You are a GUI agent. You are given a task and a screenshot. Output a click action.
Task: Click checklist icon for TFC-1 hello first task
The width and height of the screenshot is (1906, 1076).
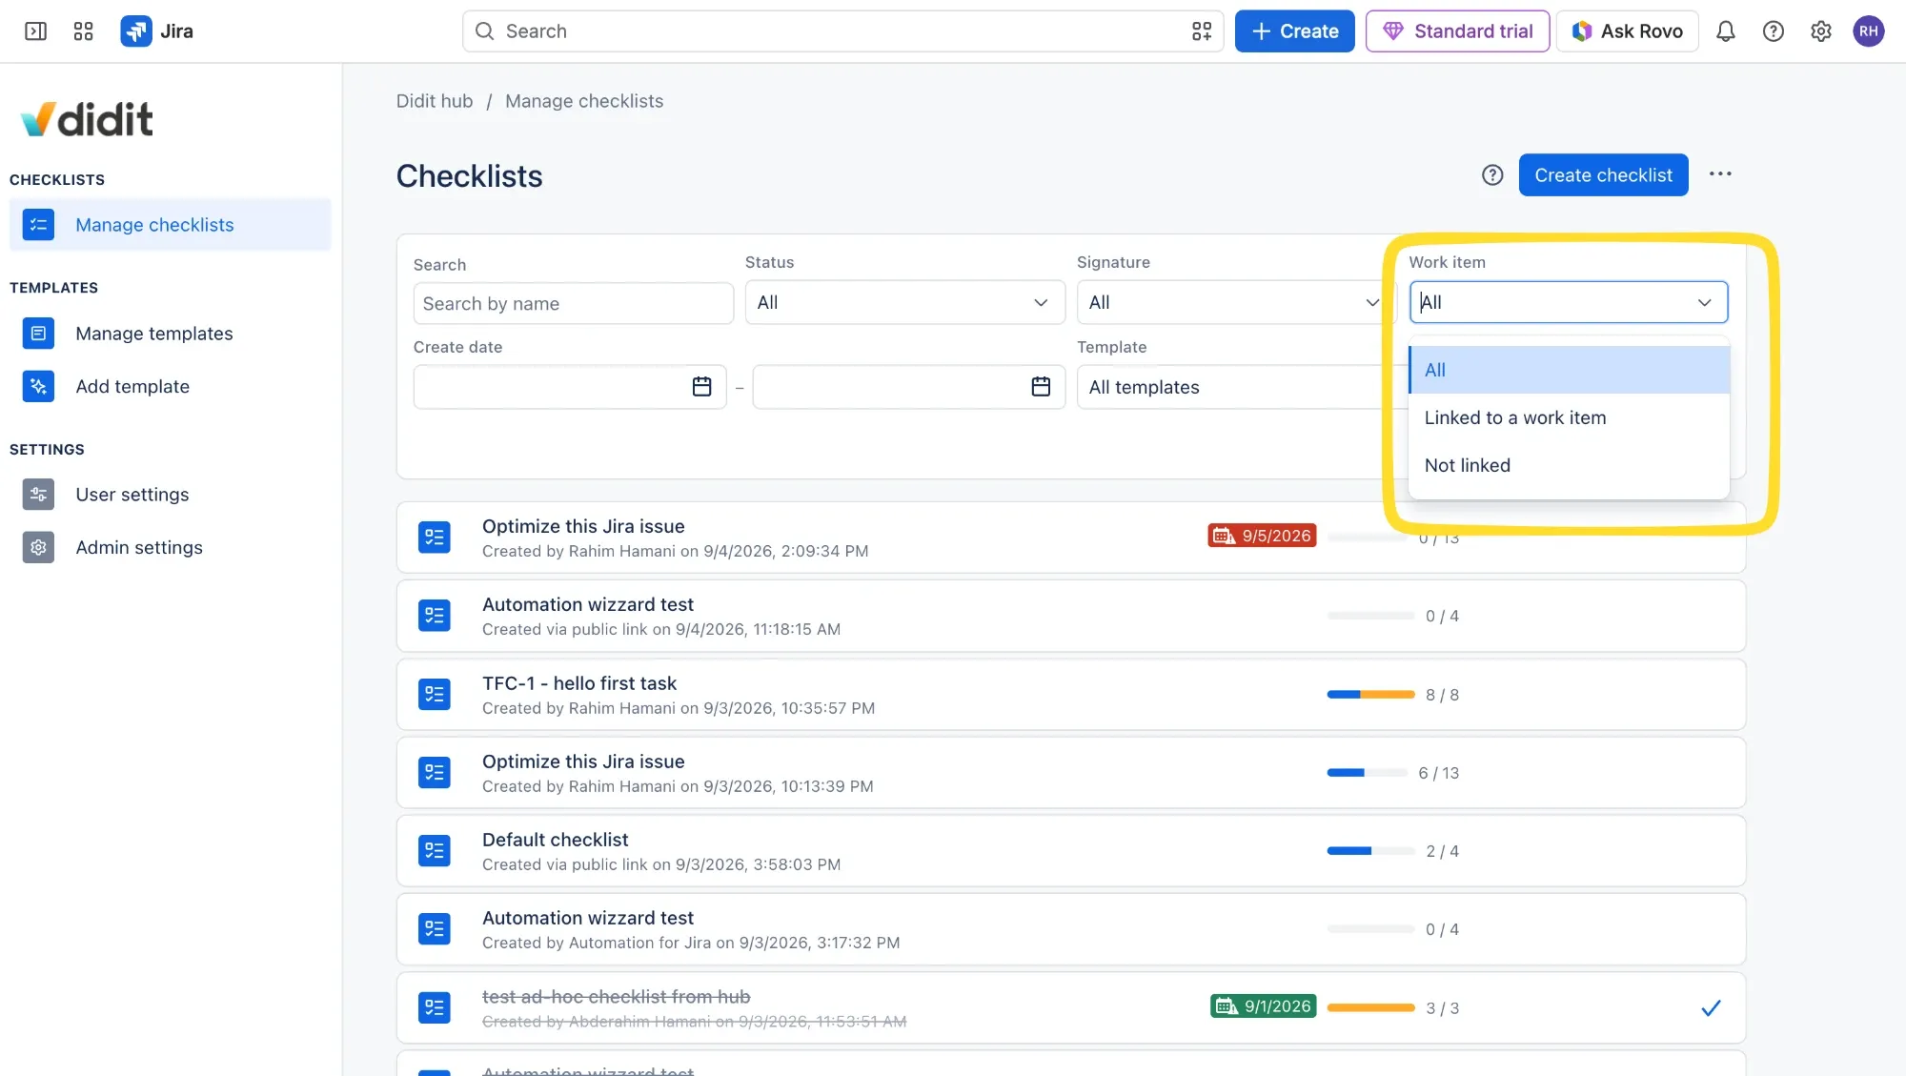pyautogui.click(x=435, y=695)
